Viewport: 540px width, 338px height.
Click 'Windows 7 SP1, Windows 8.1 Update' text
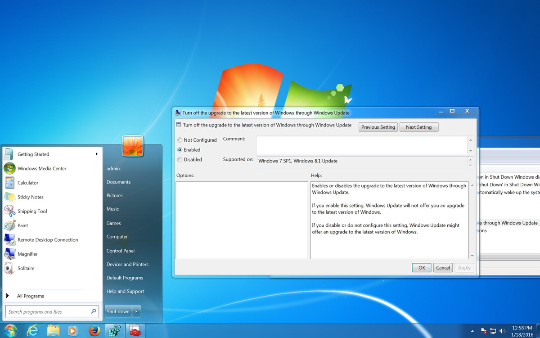point(298,161)
